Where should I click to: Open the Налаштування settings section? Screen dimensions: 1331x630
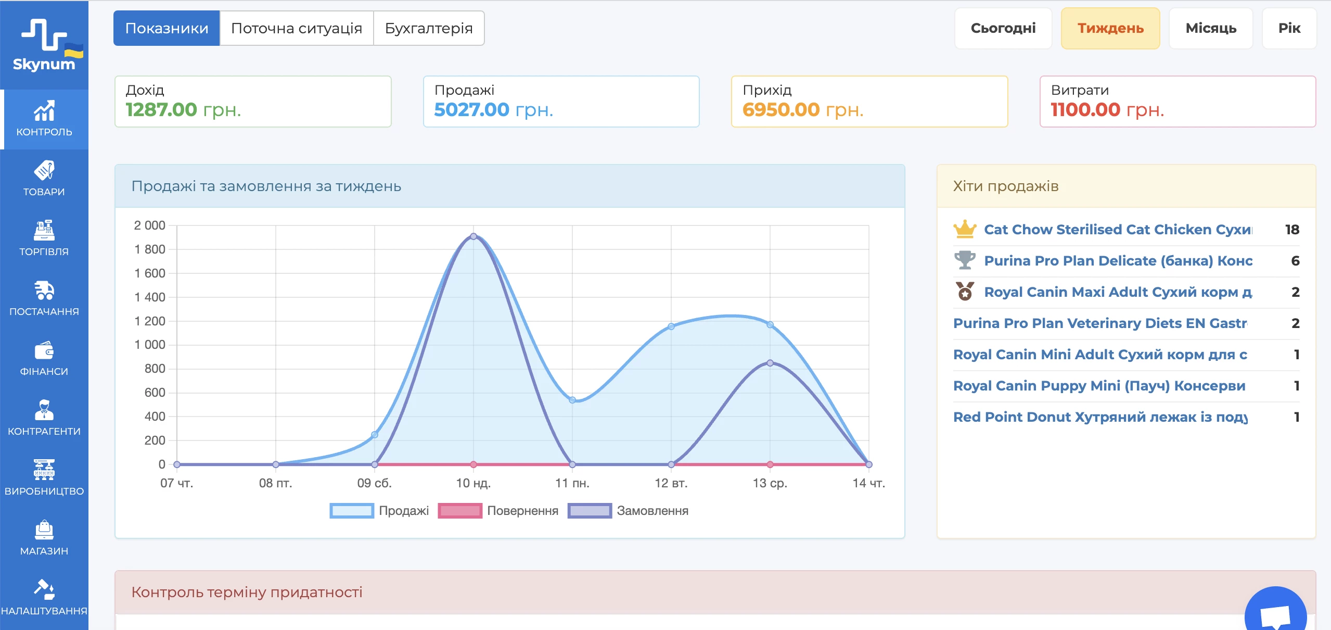(44, 598)
